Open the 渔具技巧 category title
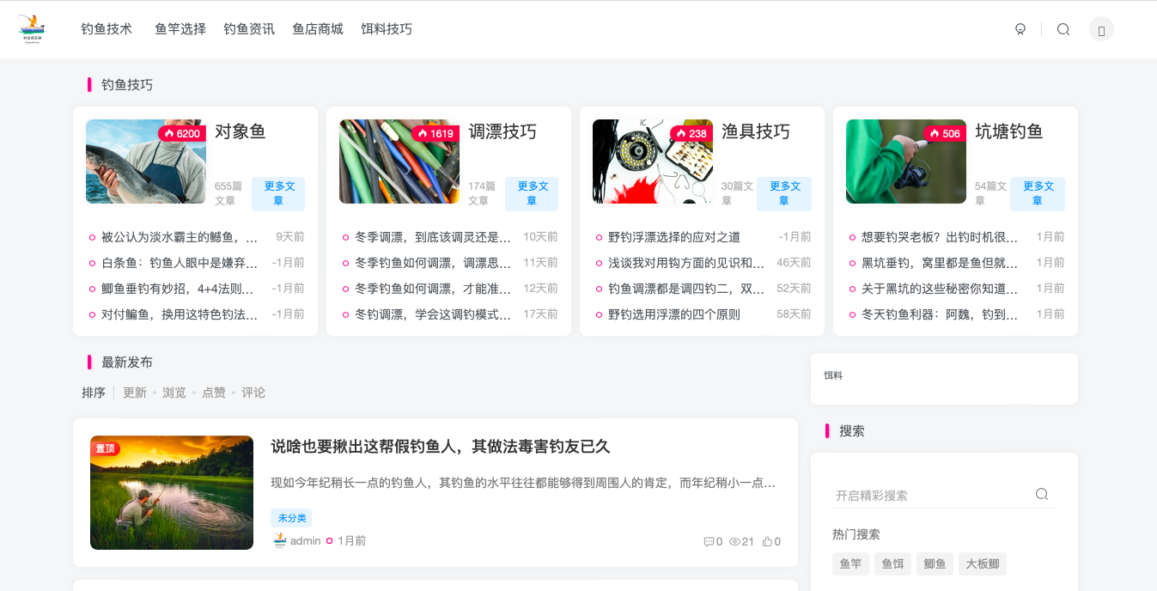 pos(756,131)
